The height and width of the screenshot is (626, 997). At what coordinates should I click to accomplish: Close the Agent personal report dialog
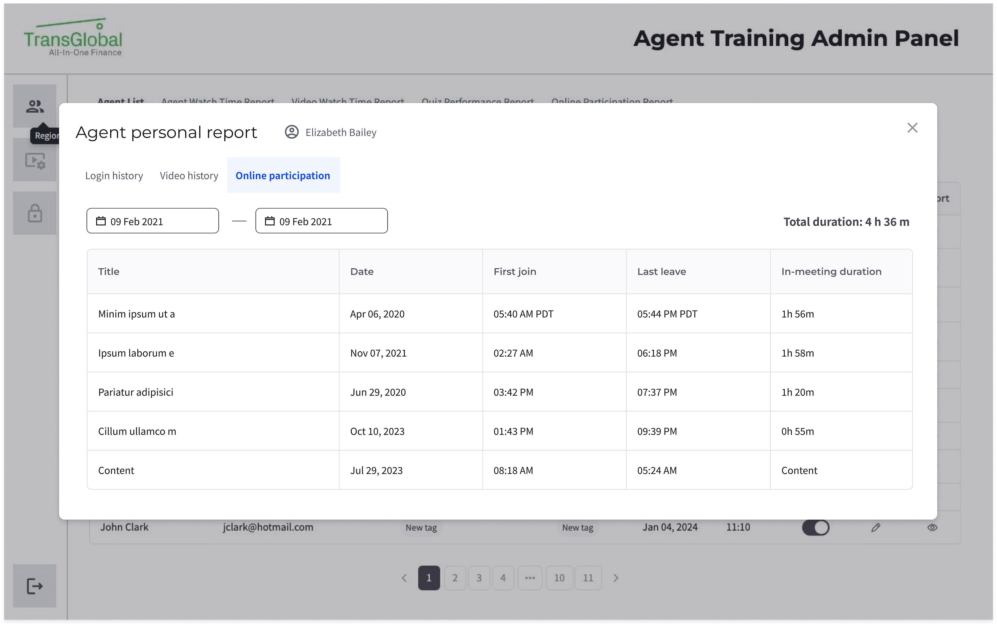click(912, 128)
